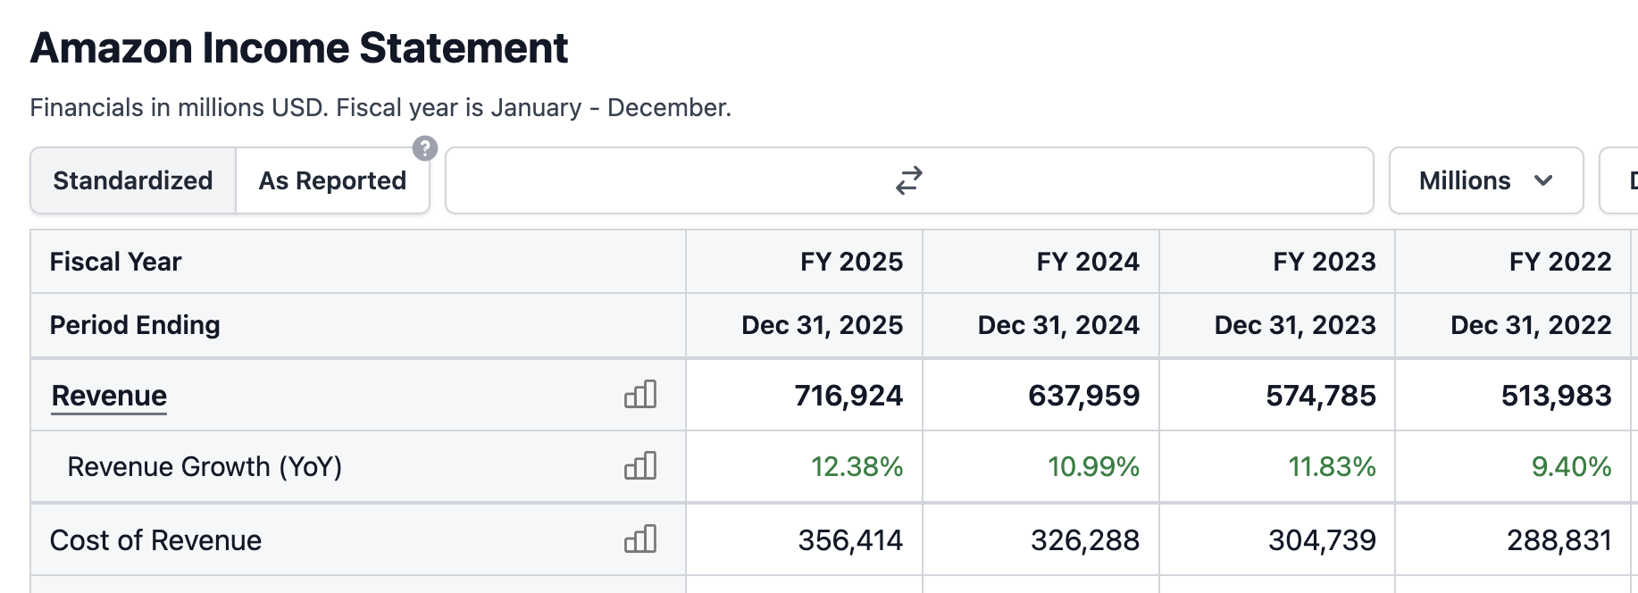The height and width of the screenshot is (593, 1638).
Task: Click cost value 356,414
Action: pyautogui.click(x=850, y=540)
